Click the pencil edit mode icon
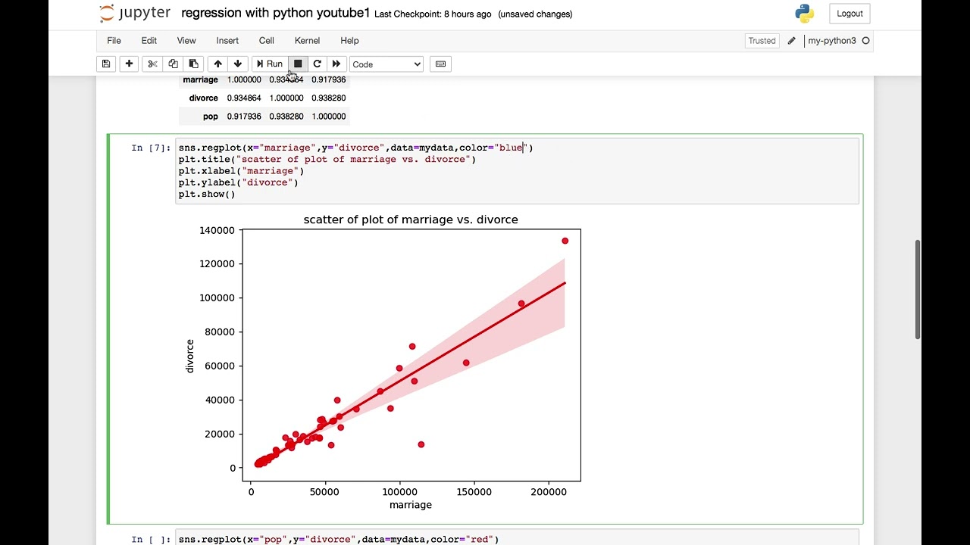 (x=792, y=41)
